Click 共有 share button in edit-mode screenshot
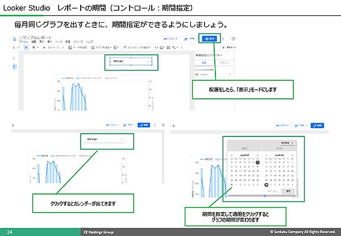 189,39
